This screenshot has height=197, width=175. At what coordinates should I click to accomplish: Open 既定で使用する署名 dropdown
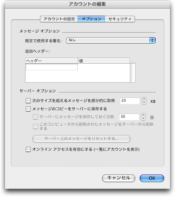pos(111,40)
